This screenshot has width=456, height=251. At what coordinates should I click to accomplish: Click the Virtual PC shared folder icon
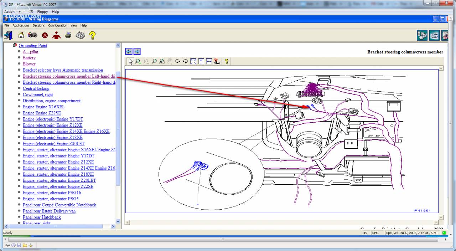coord(25,245)
